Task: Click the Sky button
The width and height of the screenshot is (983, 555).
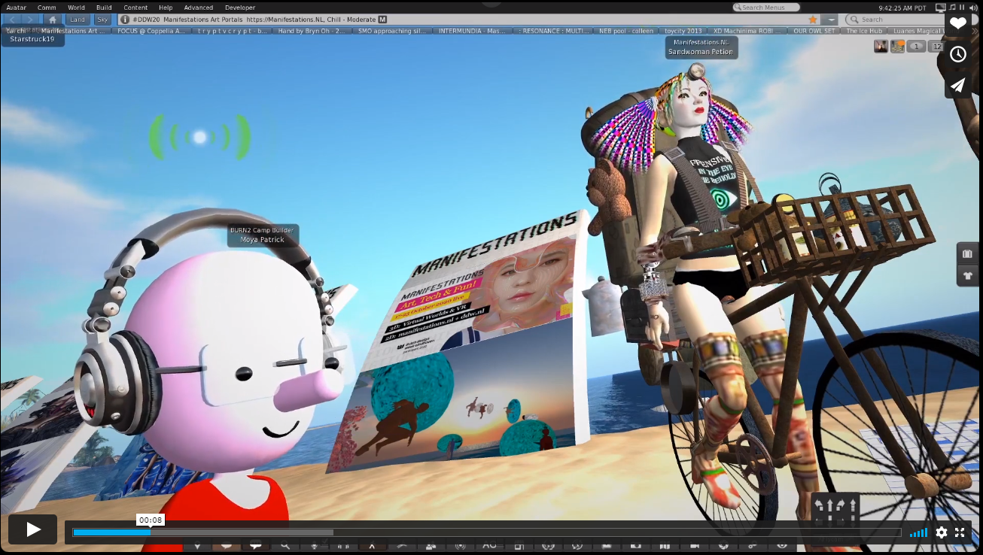Action: pyautogui.click(x=102, y=20)
